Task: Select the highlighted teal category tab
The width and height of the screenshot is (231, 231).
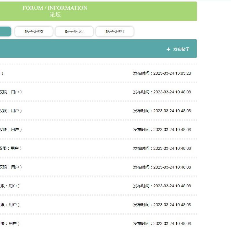Action: click(5, 32)
